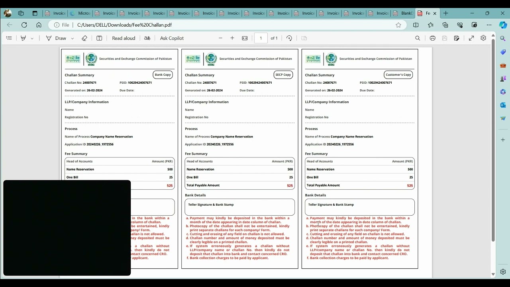Click the Save as icon
Screen dimensions: 510x287
point(457,38)
